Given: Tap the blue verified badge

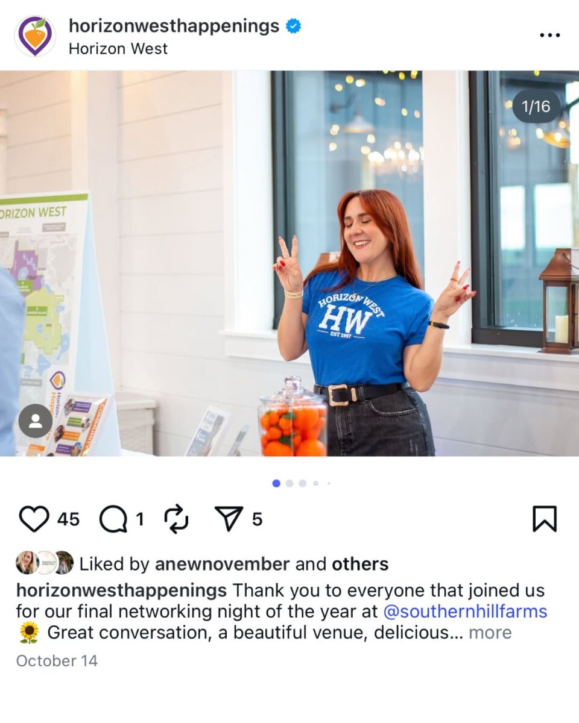Looking at the screenshot, I should click(x=294, y=26).
